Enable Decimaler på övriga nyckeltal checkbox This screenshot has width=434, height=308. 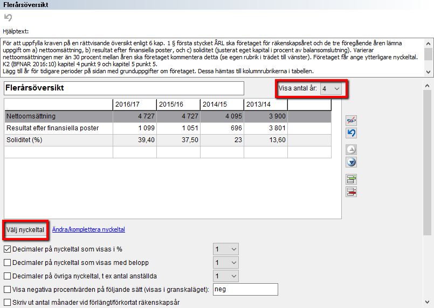[8, 276]
